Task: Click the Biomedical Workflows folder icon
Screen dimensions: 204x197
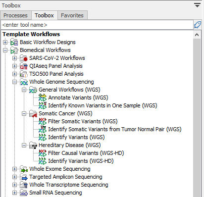Action: [14, 50]
